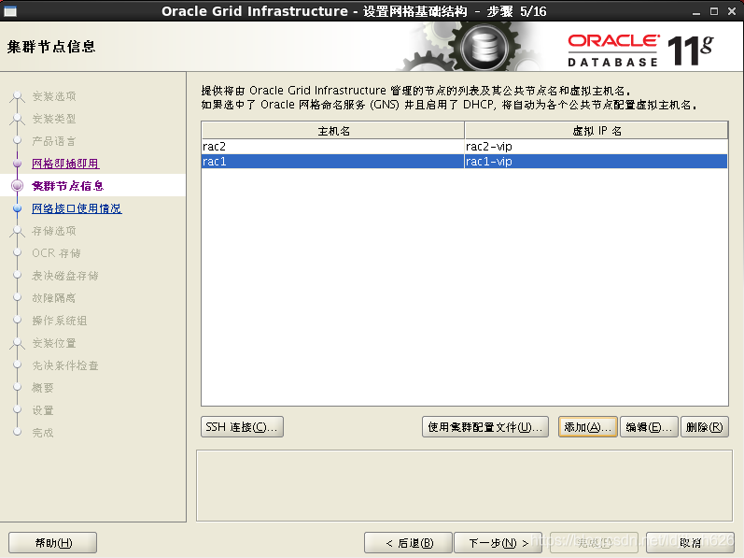Click the 表决磁盘存储 step label
This screenshot has width=744, height=558.
[65, 276]
